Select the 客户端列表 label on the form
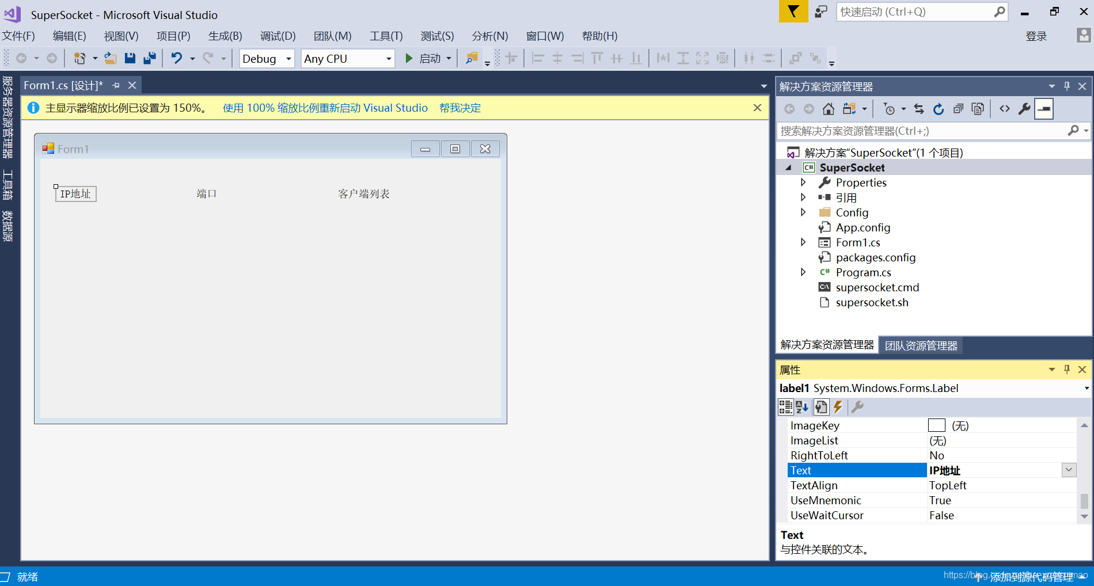This screenshot has height=586, width=1094. [364, 194]
